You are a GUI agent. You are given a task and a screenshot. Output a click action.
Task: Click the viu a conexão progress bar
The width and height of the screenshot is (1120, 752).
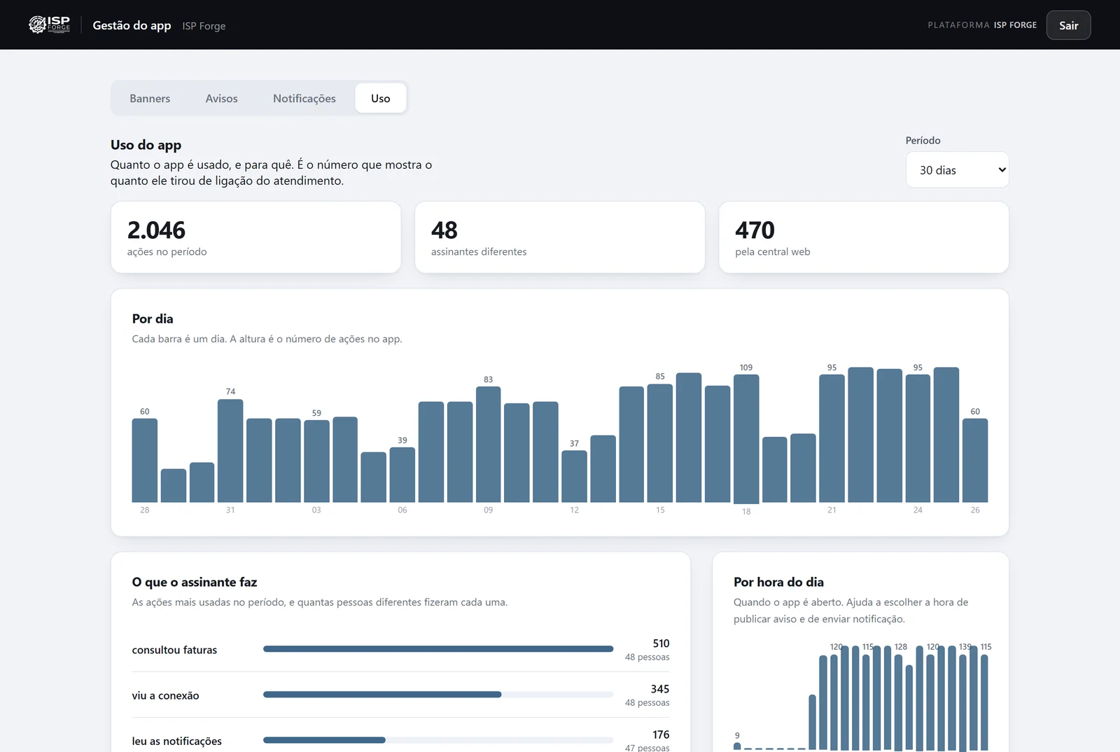tap(438, 695)
